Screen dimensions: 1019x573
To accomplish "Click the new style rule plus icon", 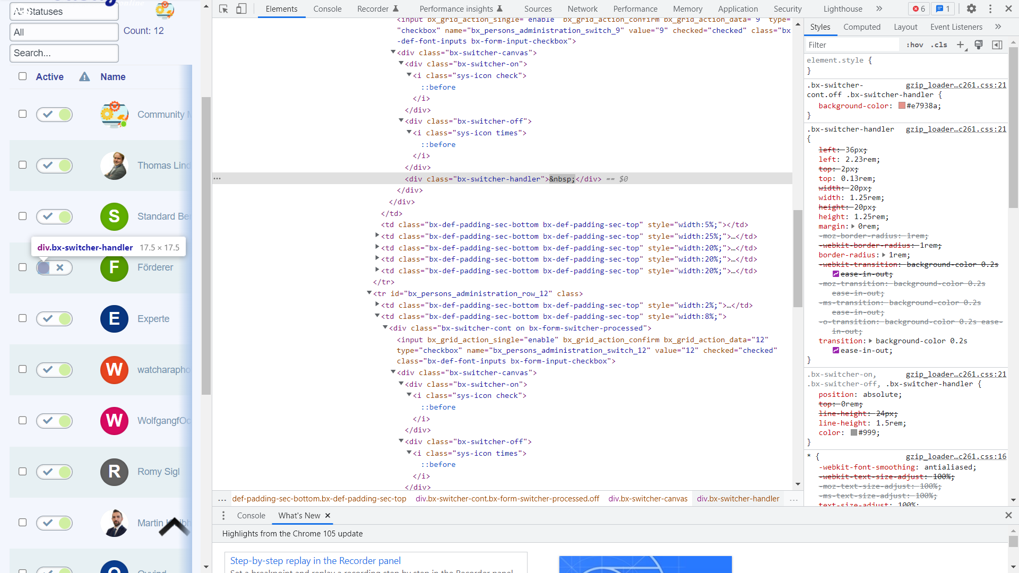I will 960,45.
